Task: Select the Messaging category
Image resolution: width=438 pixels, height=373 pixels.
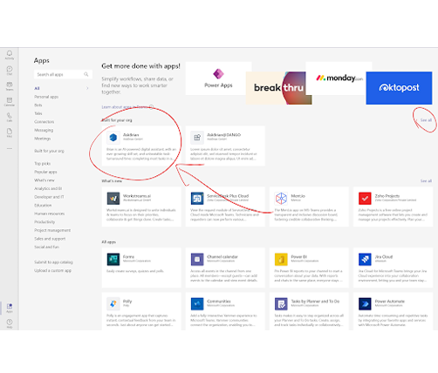Action: (x=44, y=130)
